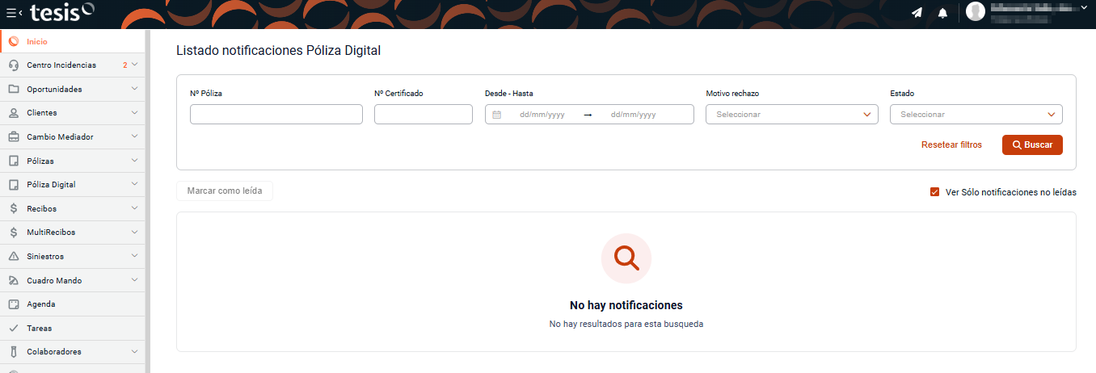1096x373 pixels.
Task: Focus the Nº Certificado input field
Action: click(424, 115)
